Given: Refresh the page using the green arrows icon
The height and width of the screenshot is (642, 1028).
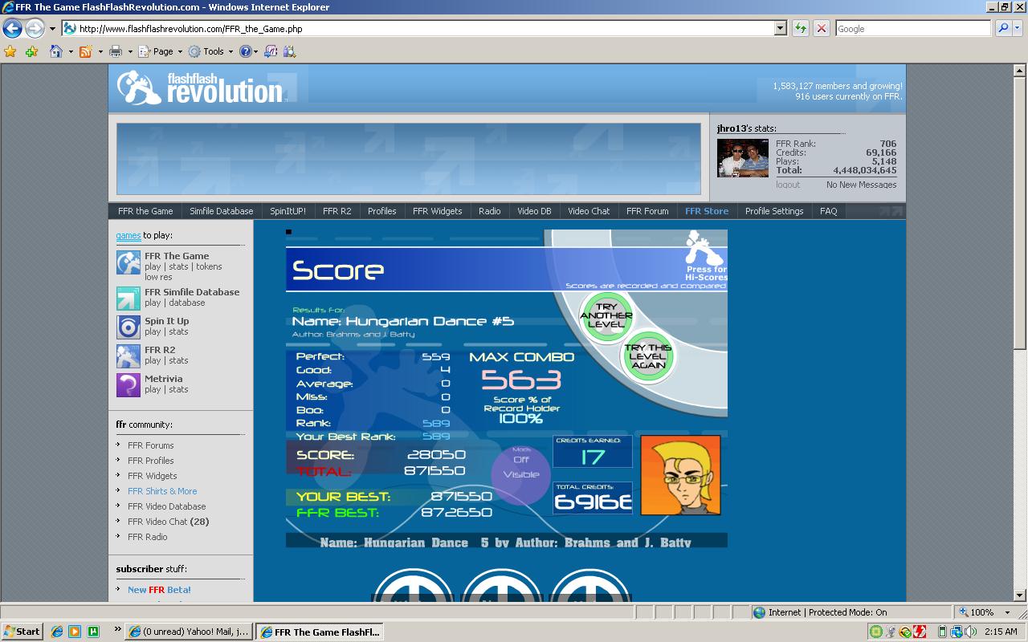Looking at the screenshot, I should pyautogui.click(x=801, y=29).
